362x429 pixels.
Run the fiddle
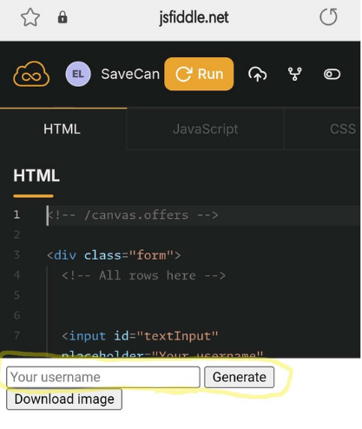click(x=199, y=74)
